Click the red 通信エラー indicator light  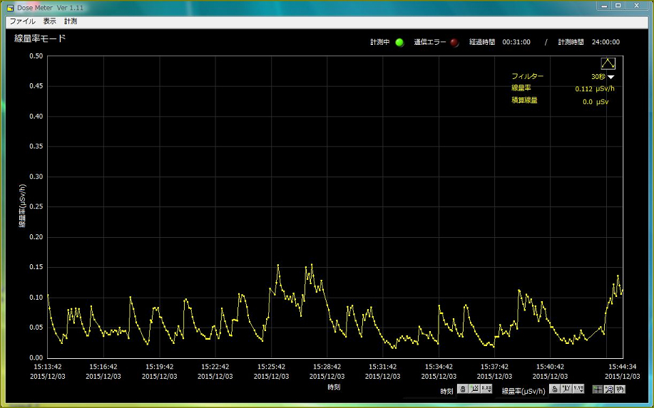pyautogui.click(x=454, y=42)
